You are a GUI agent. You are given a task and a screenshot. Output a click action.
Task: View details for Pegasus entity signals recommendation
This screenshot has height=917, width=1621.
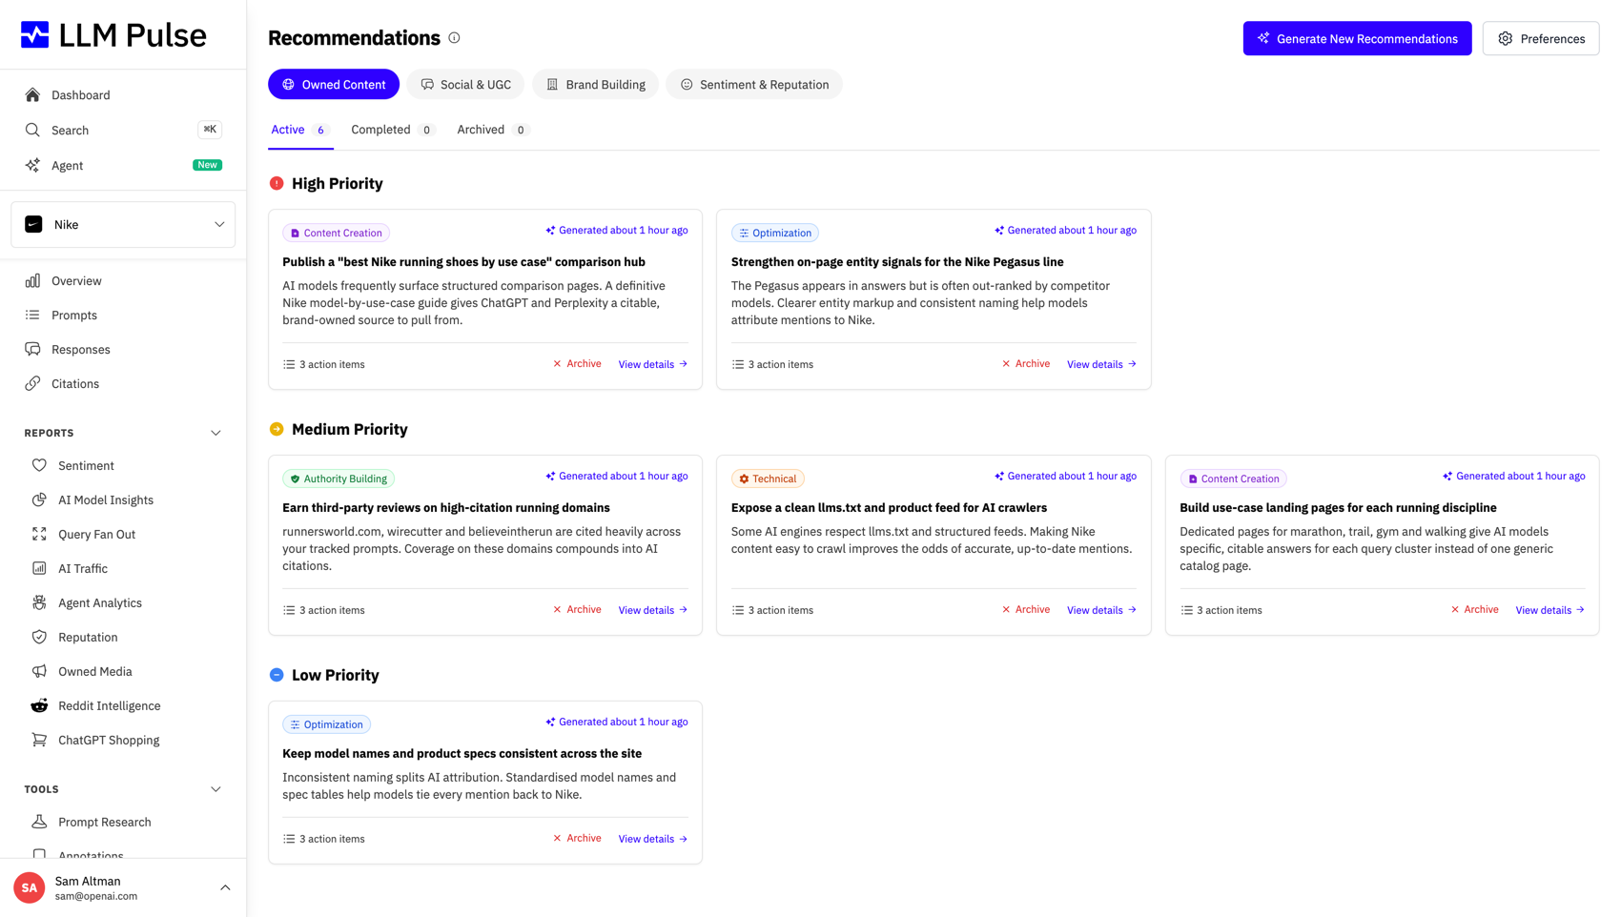(x=1101, y=365)
